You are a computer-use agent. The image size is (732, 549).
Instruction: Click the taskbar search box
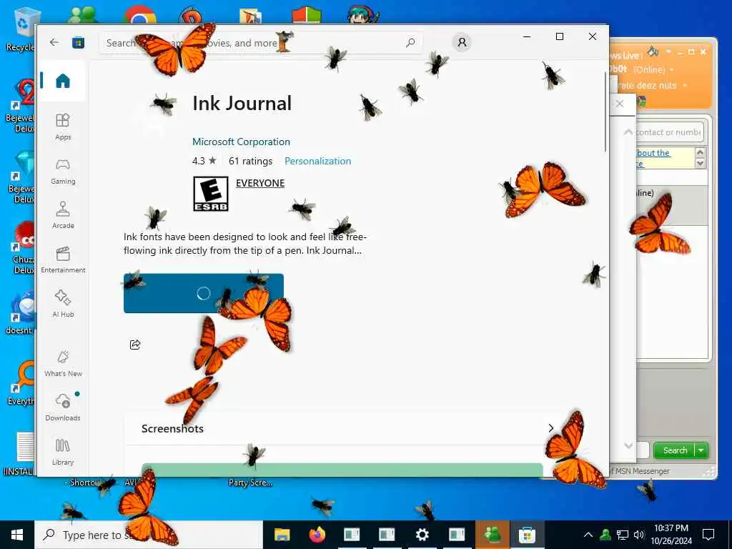coord(149,535)
